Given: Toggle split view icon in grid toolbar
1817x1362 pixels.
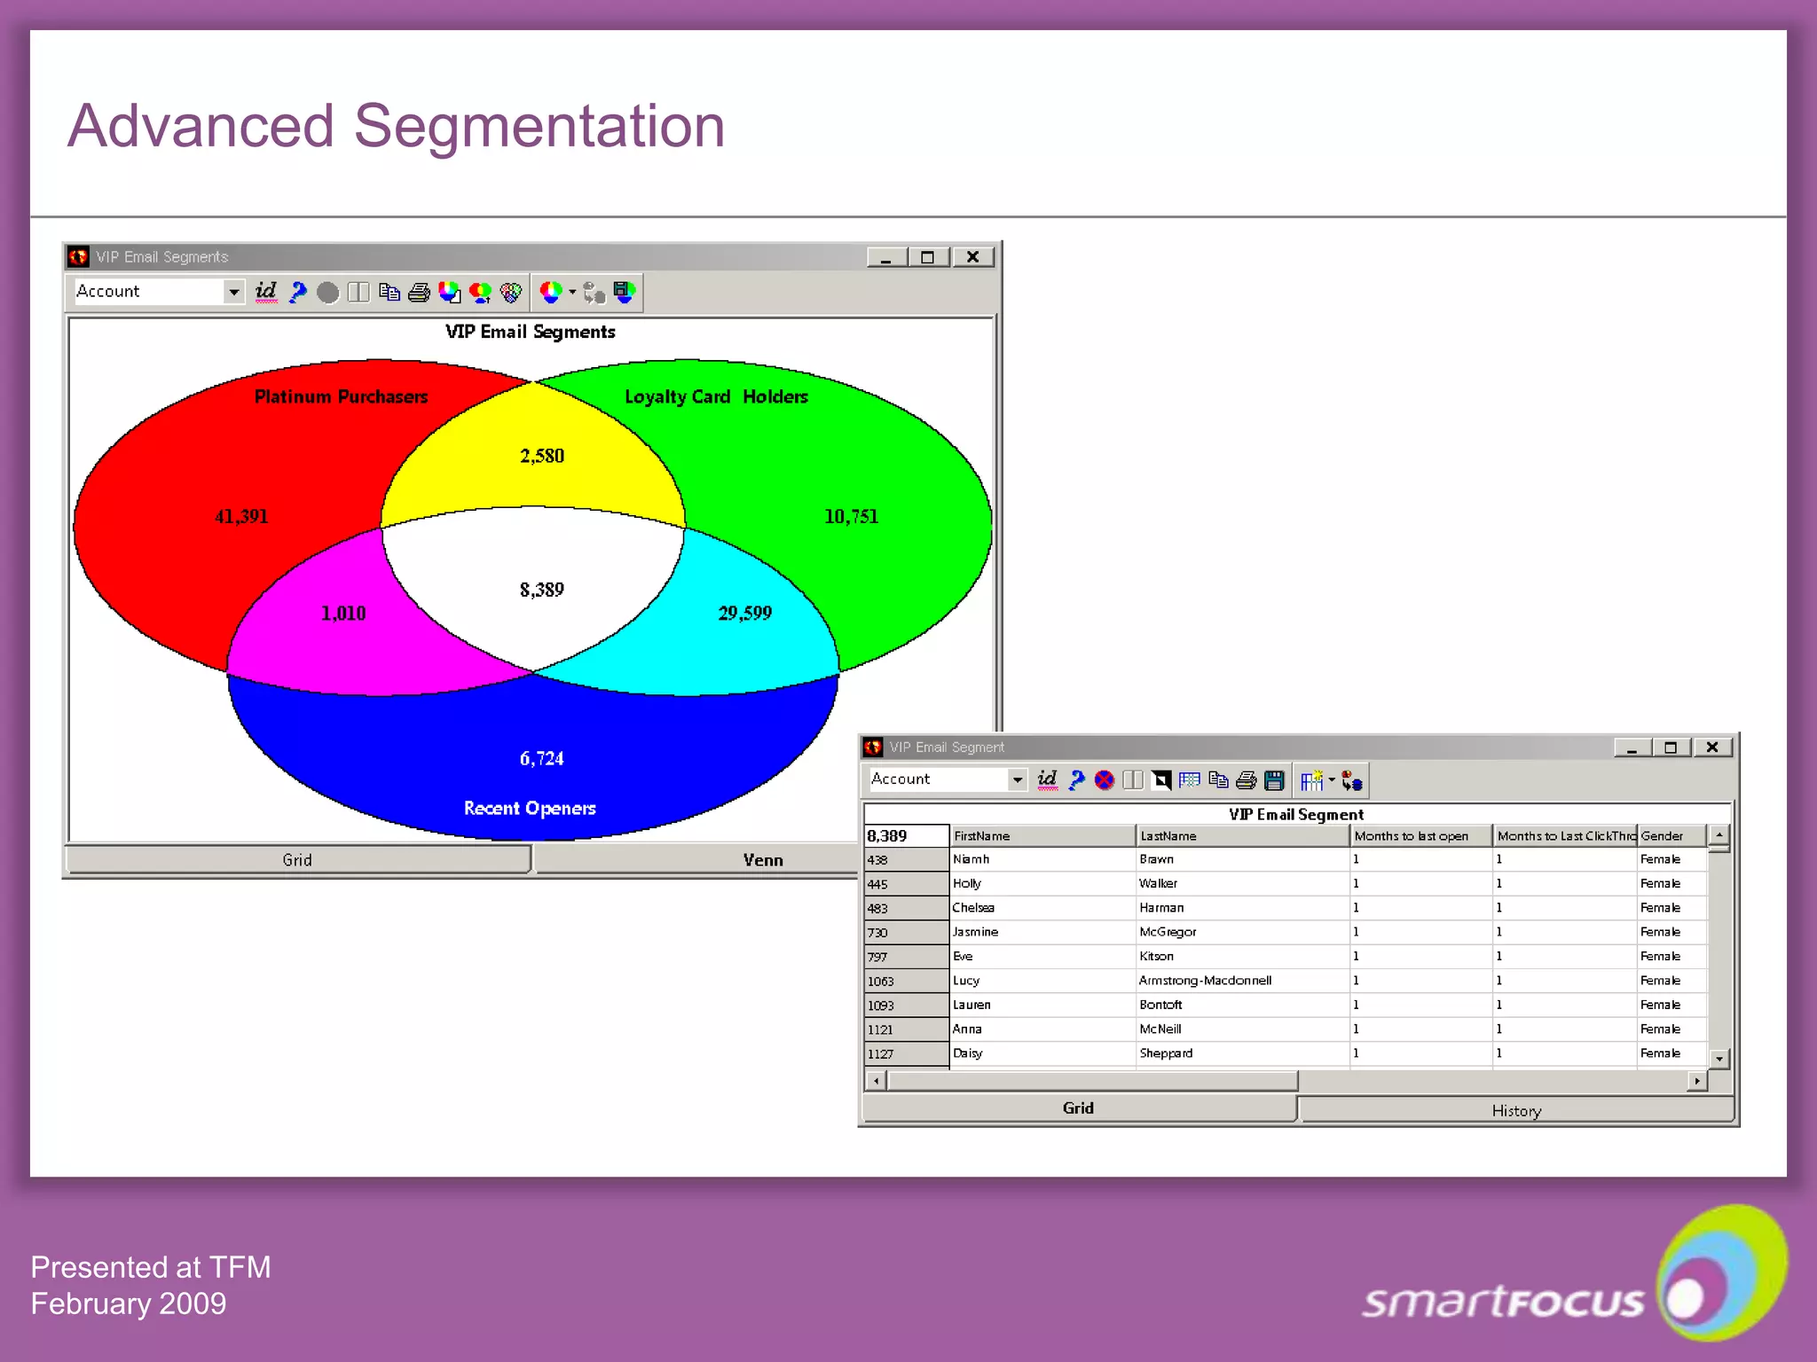Looking at the screenshot, I should 1132,780.
